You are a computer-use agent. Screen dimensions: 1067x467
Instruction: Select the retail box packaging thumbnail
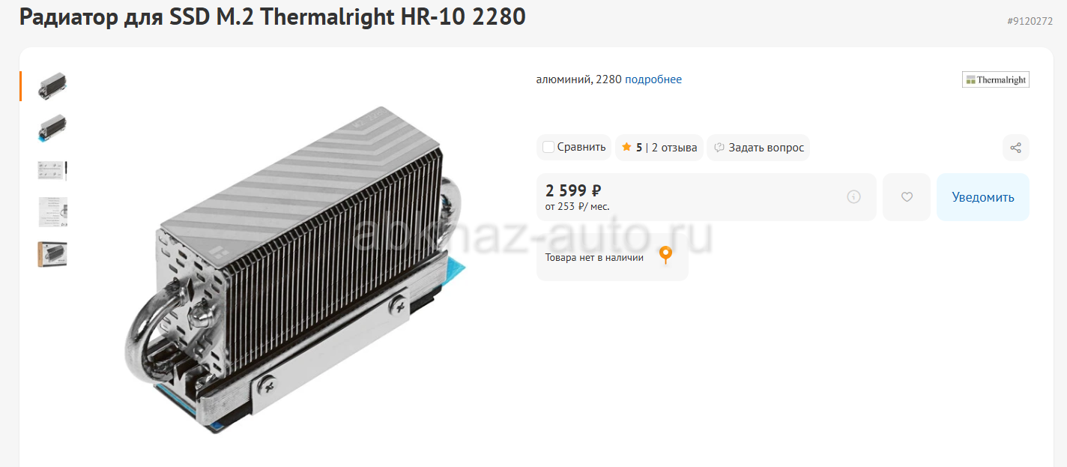[x=52, y=255]
